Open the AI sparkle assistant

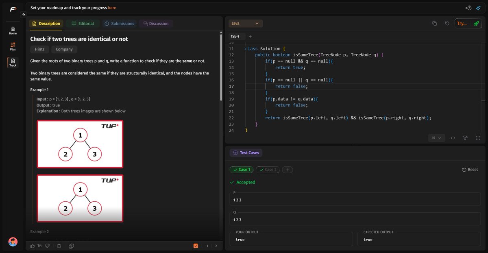pos(479,8)
